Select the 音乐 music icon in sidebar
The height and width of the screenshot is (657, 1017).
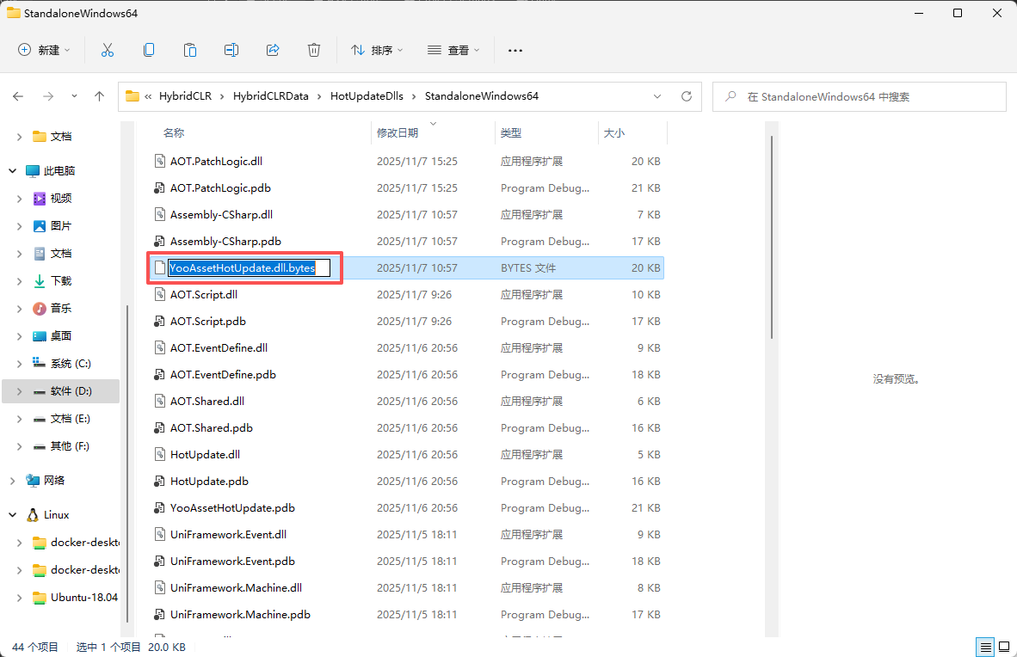tap(40, 308)
